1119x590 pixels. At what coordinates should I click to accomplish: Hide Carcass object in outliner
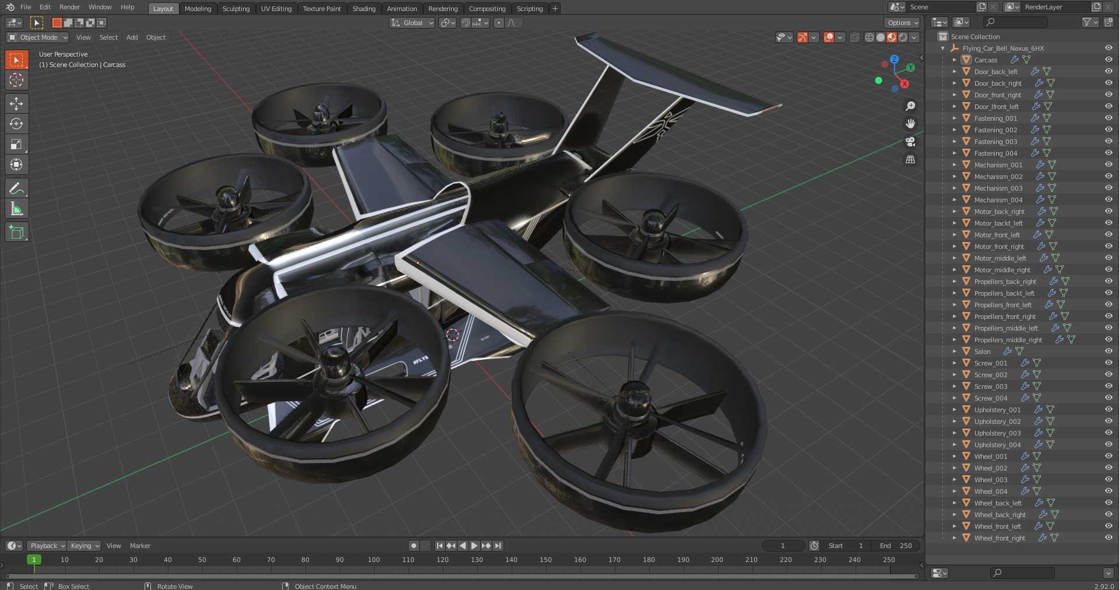(1109, 59)
